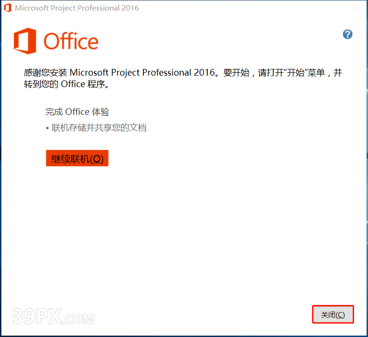
Task: Click the 请打开 phrase in the message
Action: [271, 73]
